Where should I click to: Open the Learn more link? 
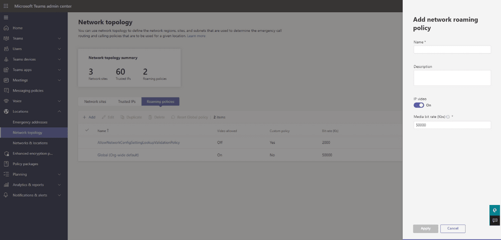point(196,36)
